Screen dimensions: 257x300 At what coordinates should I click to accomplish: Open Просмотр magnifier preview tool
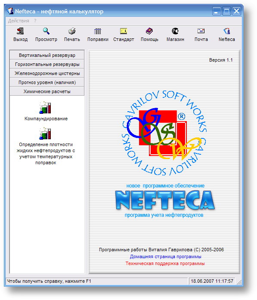(46, 31)
